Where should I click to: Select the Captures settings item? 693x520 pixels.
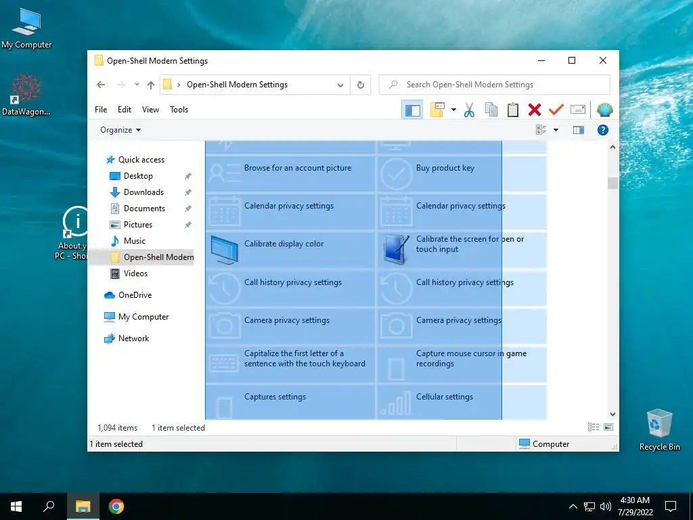click(290, 402)
